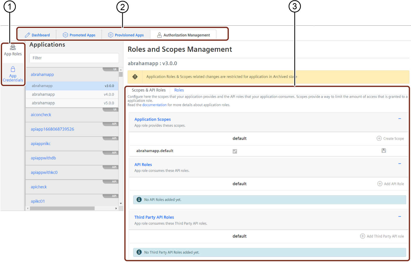Collapse the Third Party API Roles section
411x262 pixels.
(400, 216)
